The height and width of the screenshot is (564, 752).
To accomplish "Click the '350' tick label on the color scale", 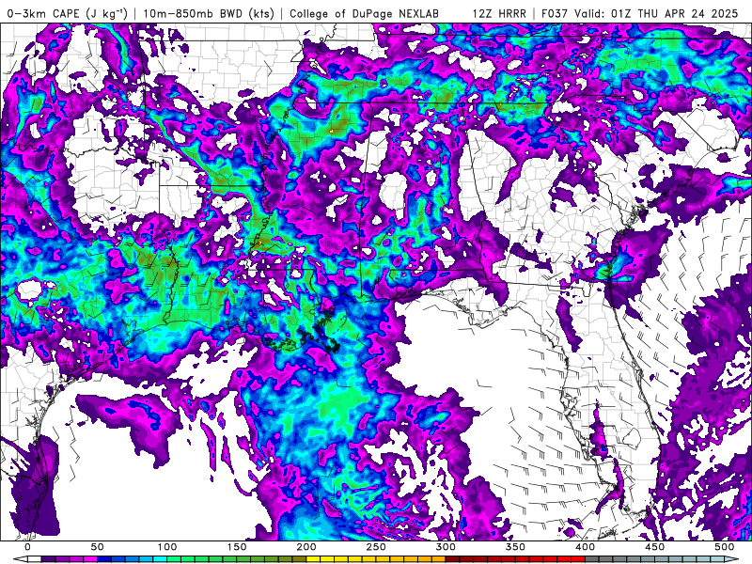I will pos(515,547).
